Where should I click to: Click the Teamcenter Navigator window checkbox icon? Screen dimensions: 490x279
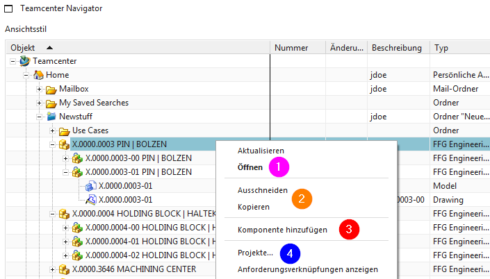[9, 9]
